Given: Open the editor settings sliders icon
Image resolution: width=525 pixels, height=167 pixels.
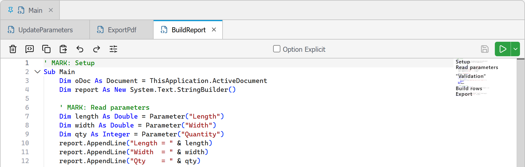Looking at the screenshot, I should point(113,49).
